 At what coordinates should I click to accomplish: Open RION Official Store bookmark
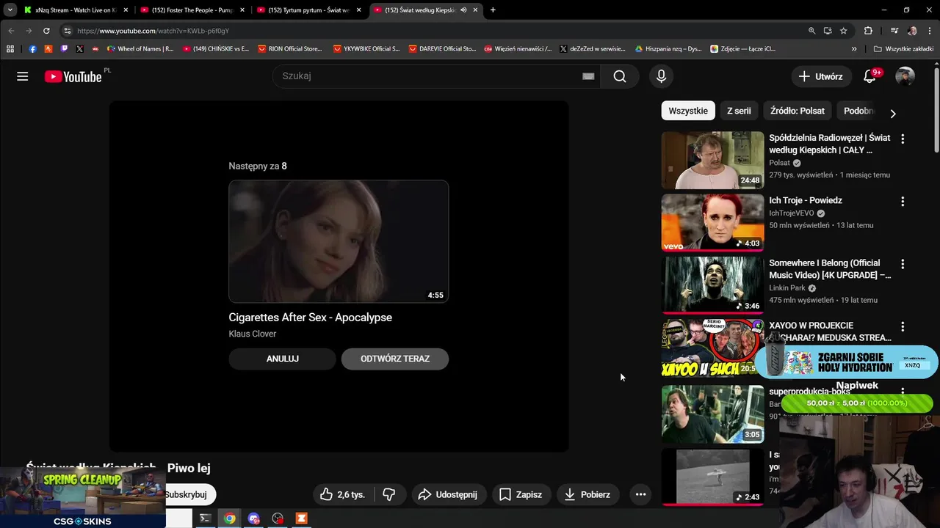290,49
